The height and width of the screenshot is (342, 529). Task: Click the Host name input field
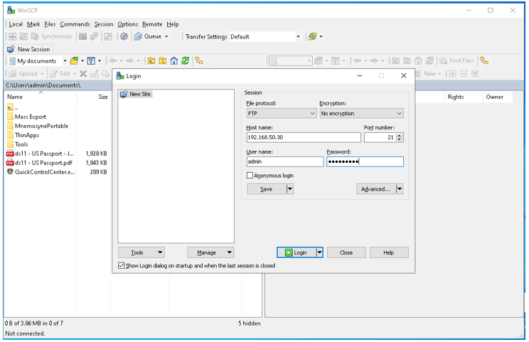303,138
